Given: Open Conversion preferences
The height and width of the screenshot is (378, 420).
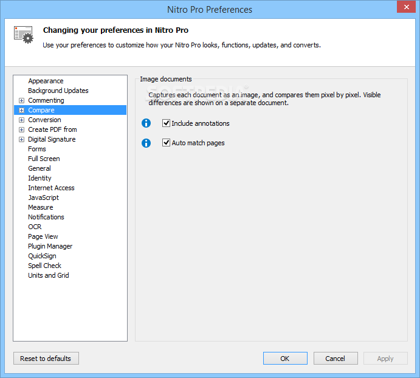Looking at the screenshot, I should (44, 120).
